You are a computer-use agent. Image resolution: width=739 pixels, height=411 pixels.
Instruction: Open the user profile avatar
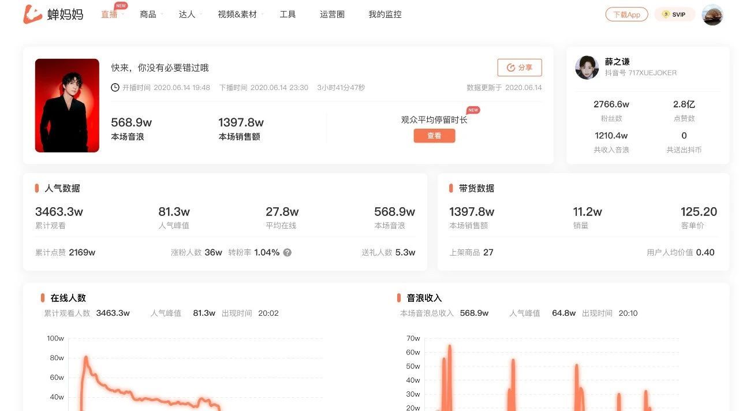point(712,14)
